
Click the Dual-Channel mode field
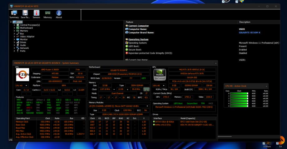pos(117,93)
